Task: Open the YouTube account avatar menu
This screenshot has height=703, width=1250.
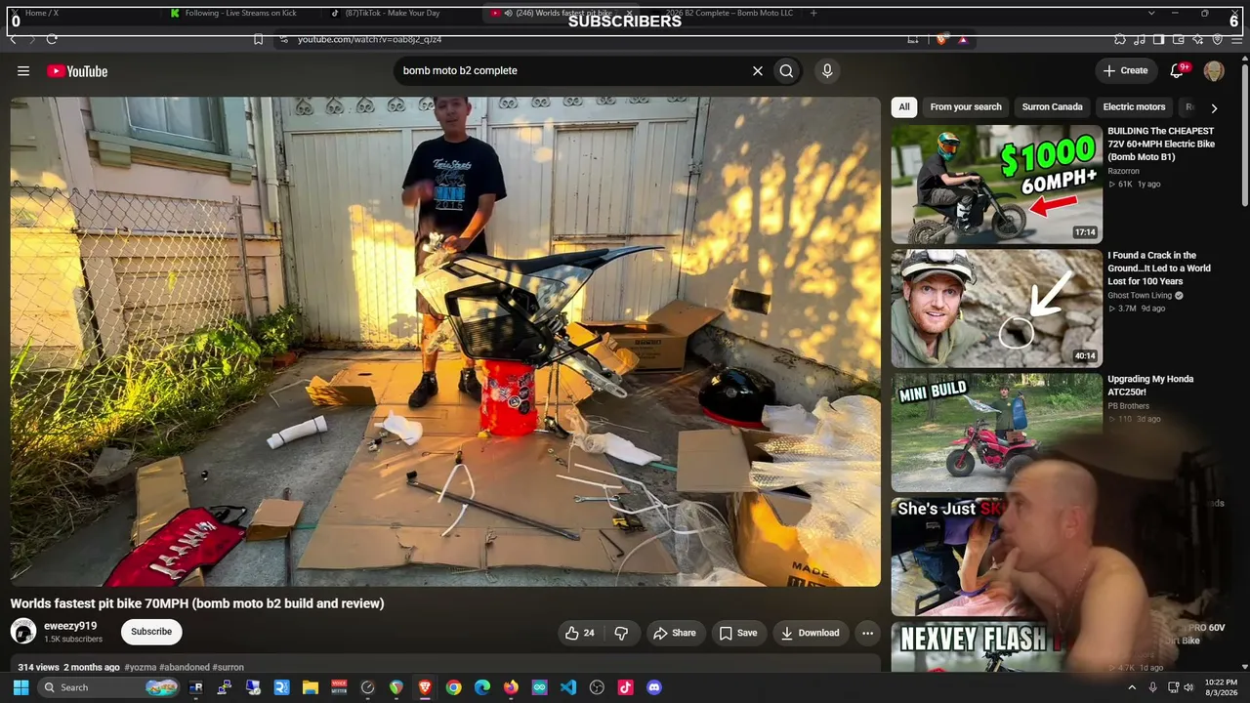Action: 1214,71
